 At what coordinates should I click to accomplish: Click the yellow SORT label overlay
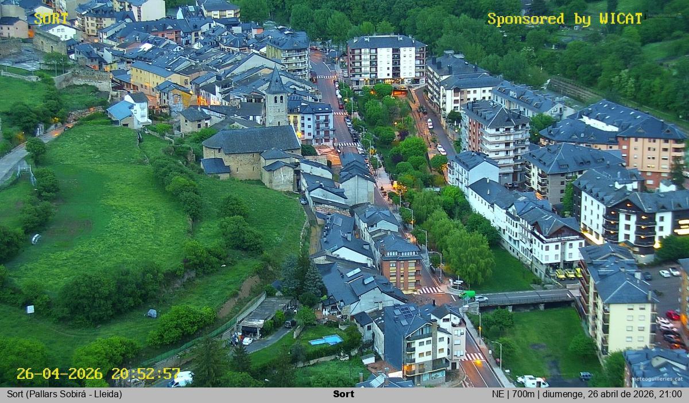point(51,18)
